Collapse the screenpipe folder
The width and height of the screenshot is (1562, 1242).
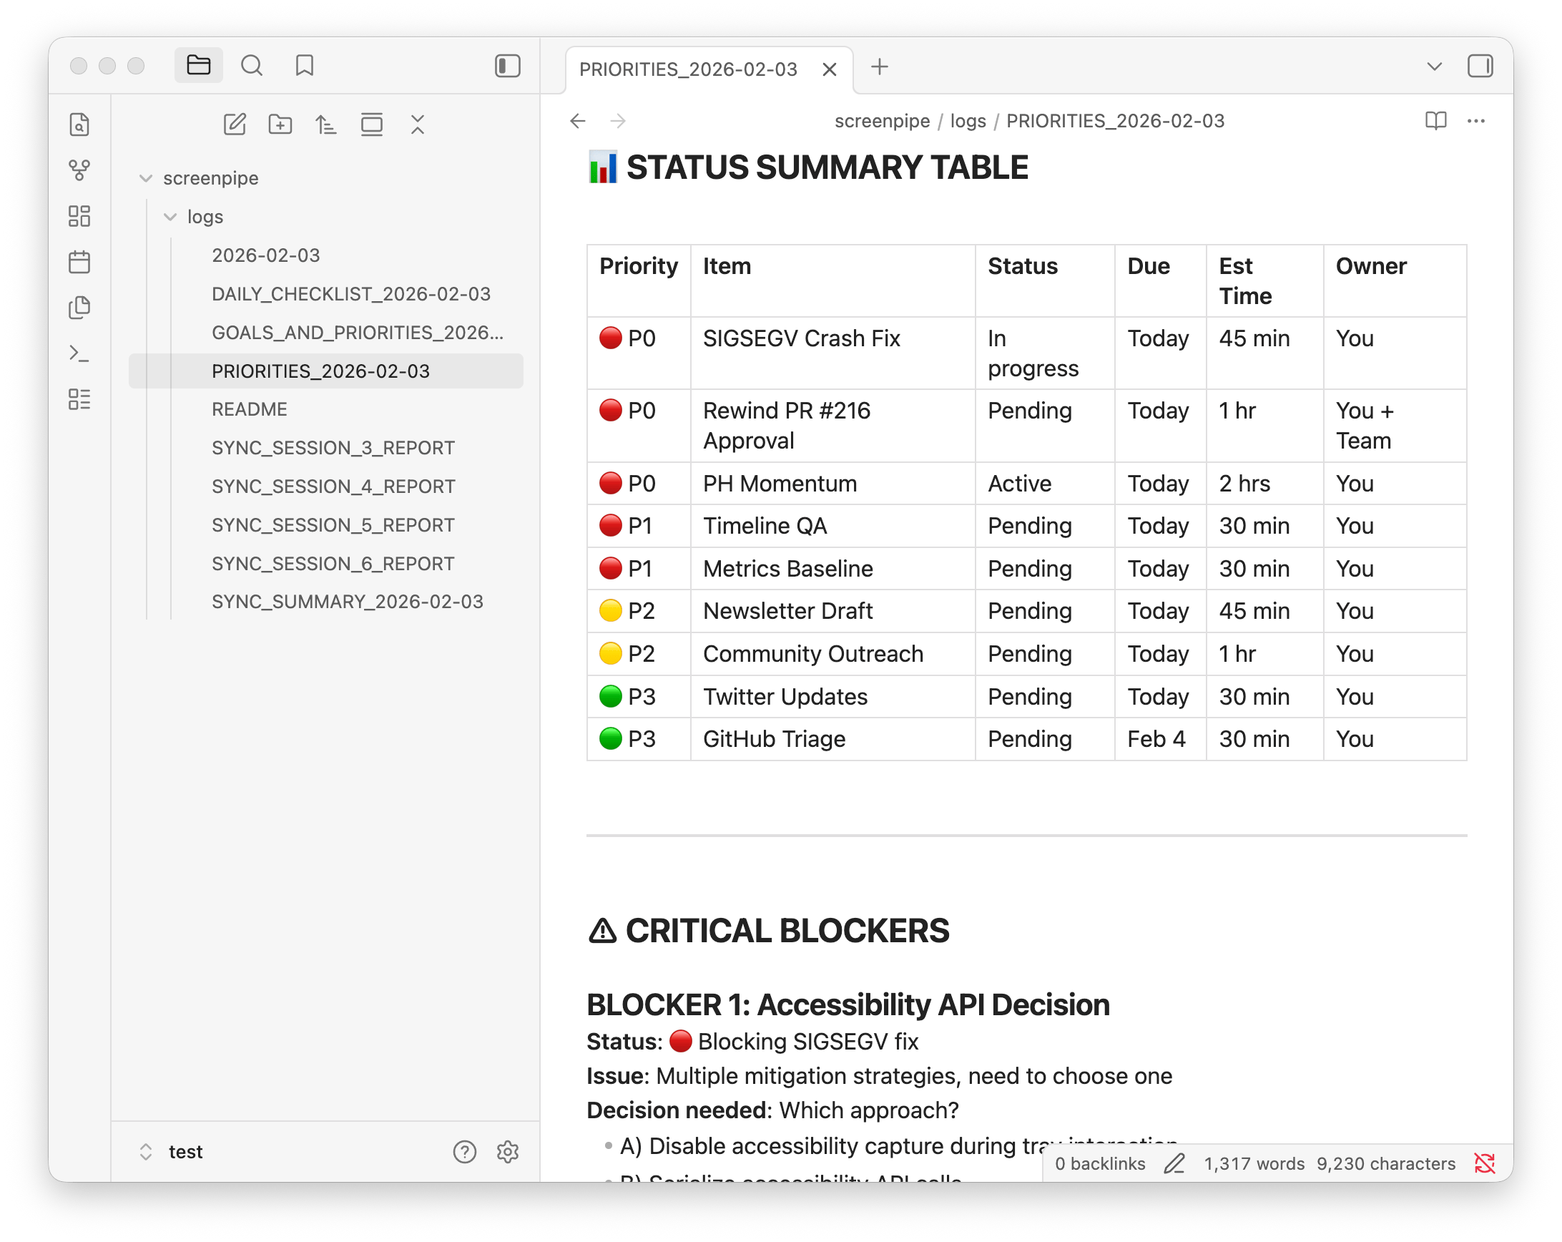point(146,178)
